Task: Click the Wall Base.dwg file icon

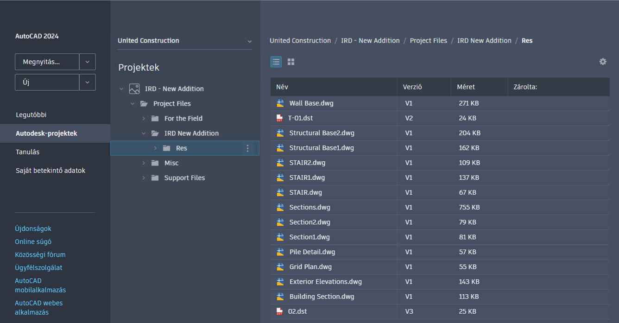Action: [280, 103]
